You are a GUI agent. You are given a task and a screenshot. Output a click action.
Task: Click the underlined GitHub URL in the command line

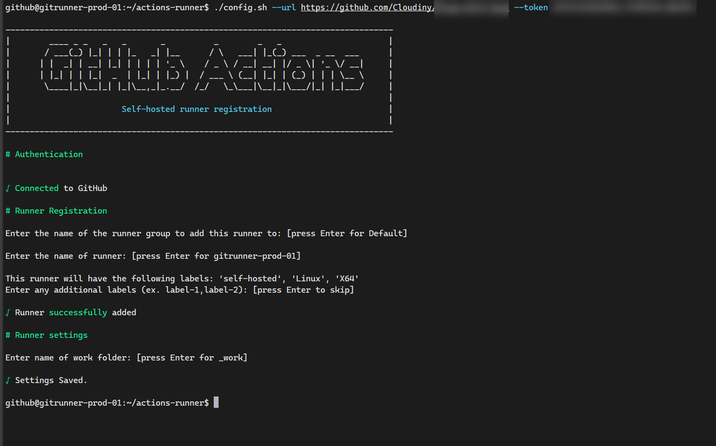click(x=366, y=7)
